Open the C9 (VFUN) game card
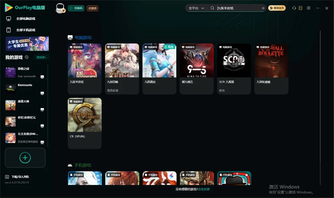Viewport: 334px width, 198px height. click(x=85, y=123)
